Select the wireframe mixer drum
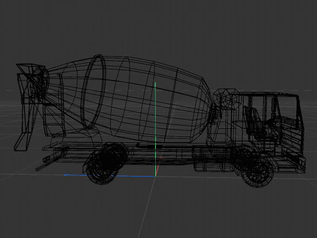Screen dimensions: 317x238 click(129, 99)
